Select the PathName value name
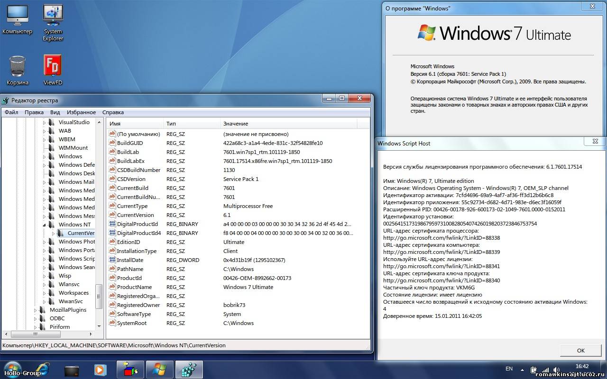Screen dimensions: 607x379 point(130,269)
